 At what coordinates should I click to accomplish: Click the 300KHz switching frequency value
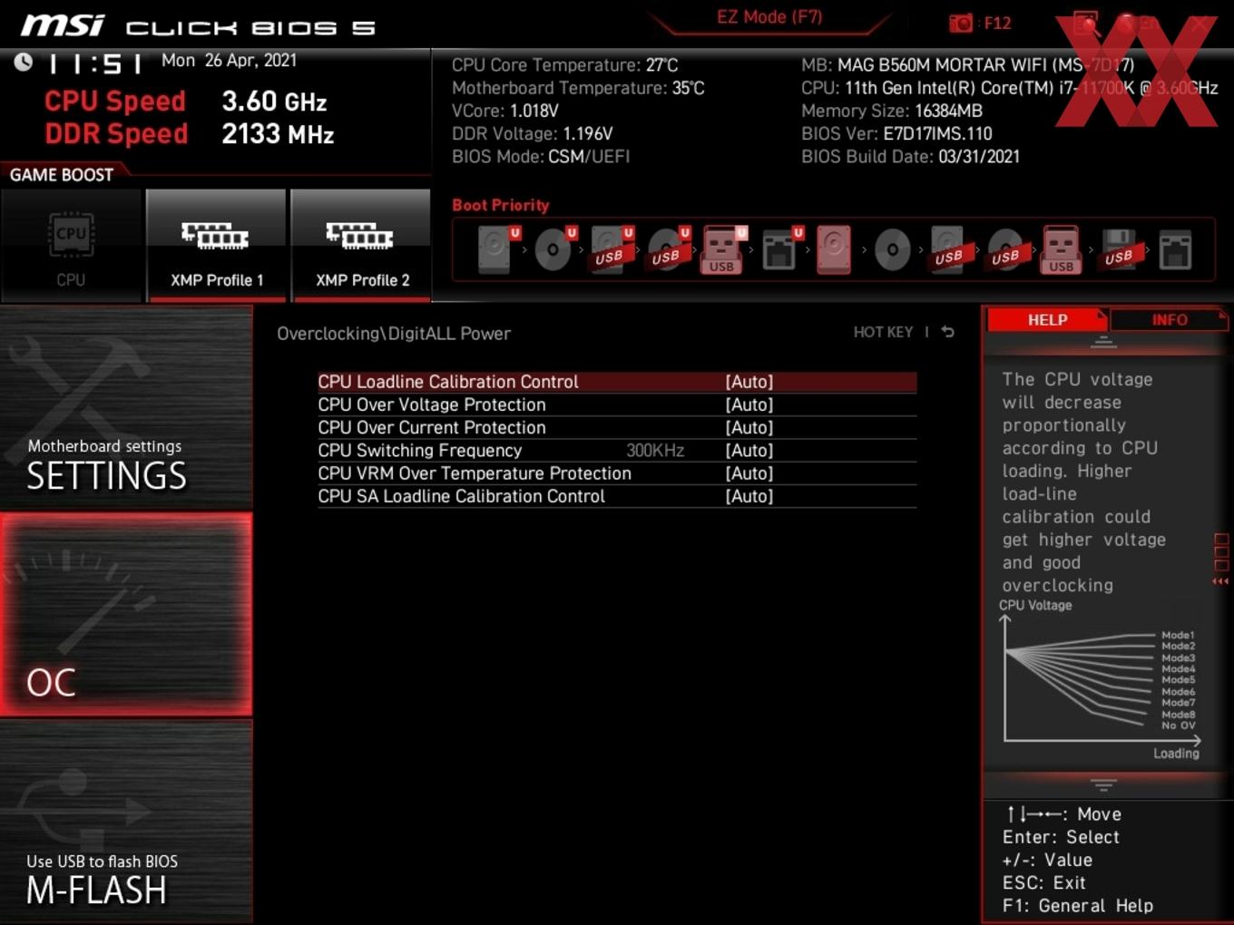coord(655,451)
